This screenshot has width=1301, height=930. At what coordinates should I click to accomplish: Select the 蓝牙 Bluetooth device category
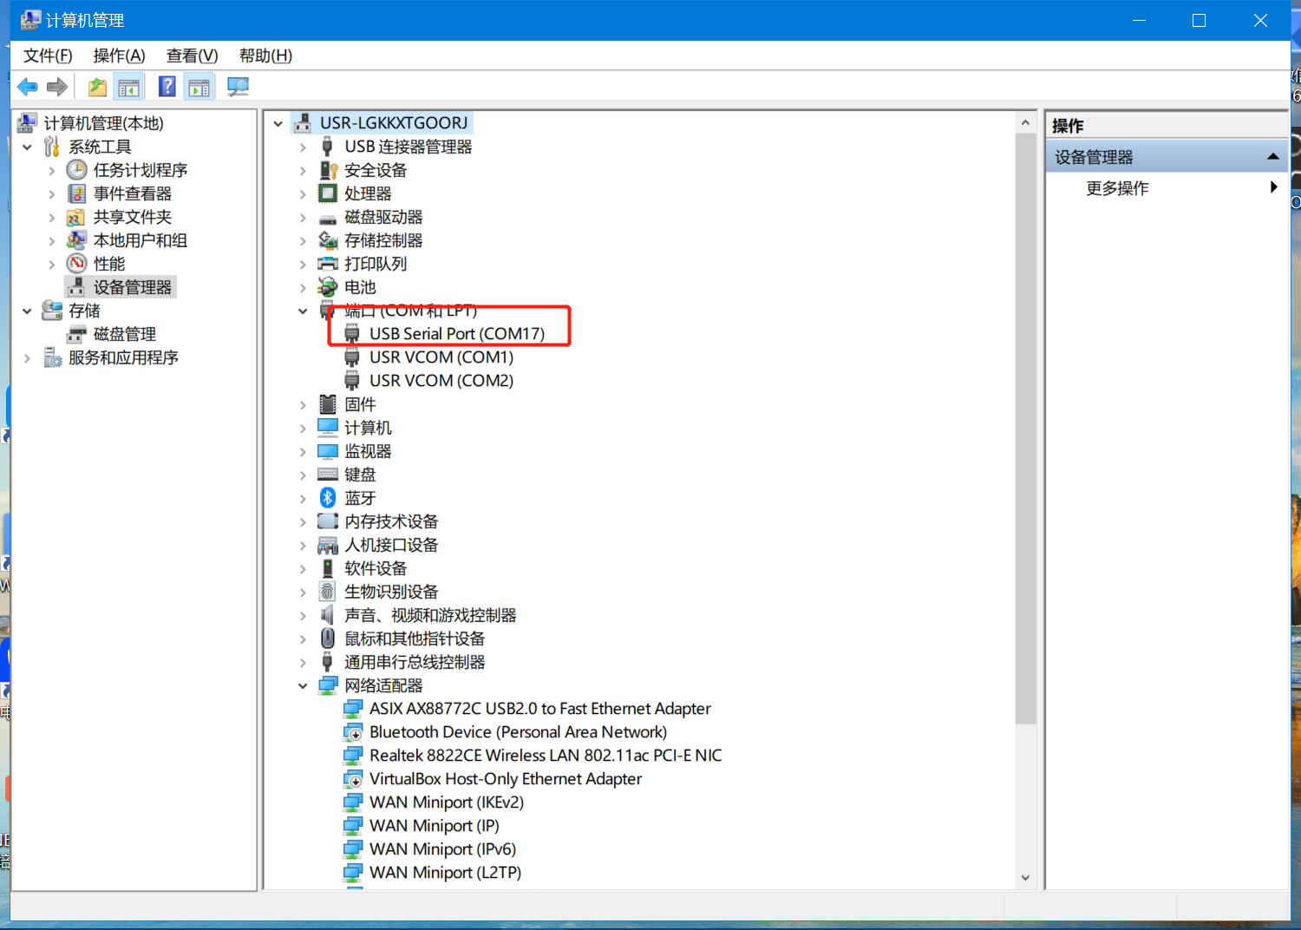click(360, 498)
